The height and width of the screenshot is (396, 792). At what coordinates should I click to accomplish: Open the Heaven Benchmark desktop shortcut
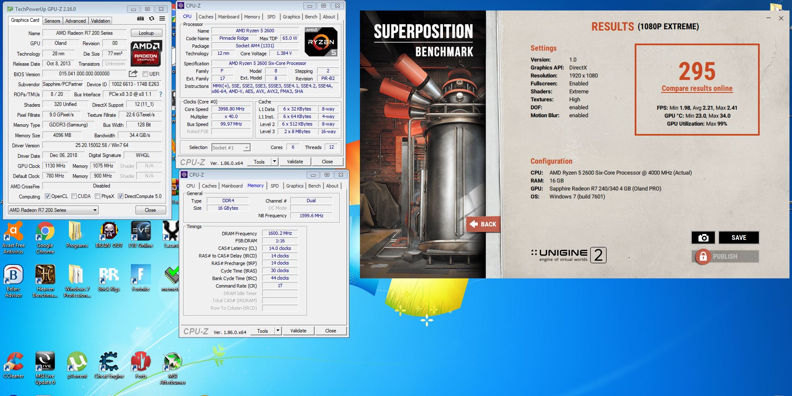point(45,281)
